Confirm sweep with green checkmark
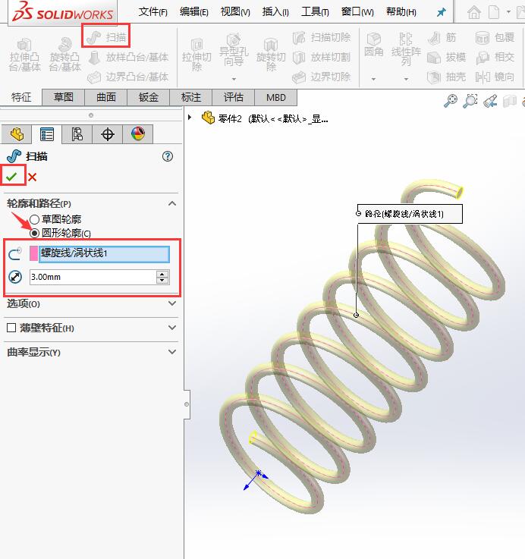 [11, 177]
